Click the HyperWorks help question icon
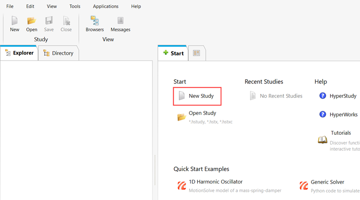This screenshot has width=360, height=200. 322,114
